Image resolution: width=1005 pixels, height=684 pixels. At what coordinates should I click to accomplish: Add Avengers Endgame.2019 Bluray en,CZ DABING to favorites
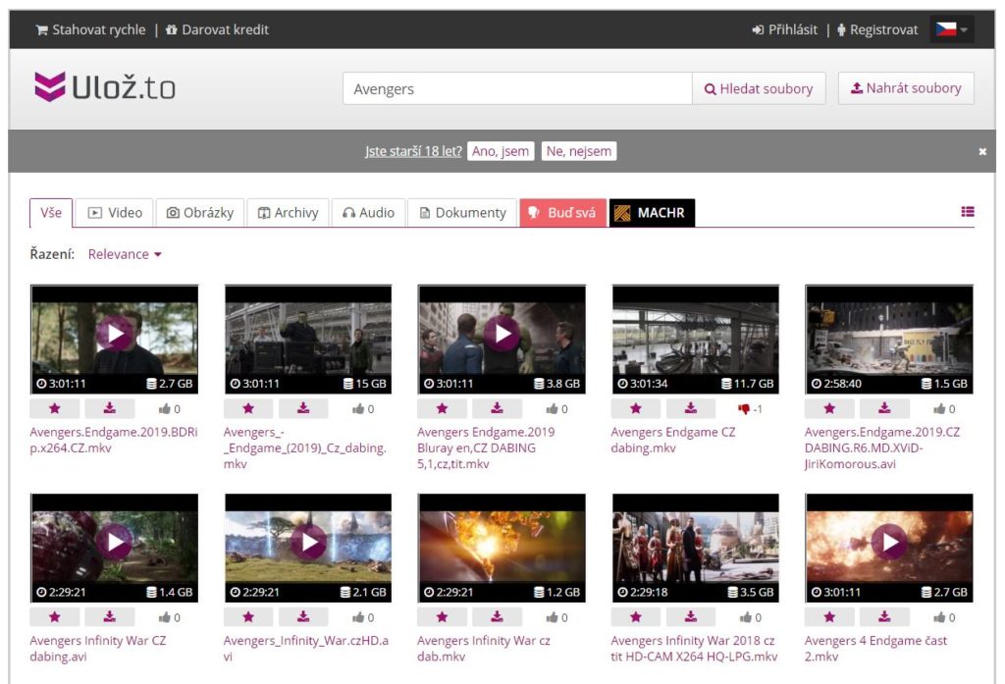pyautogui.click(x=443, y=408)
